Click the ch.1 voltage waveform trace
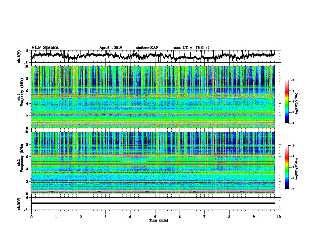Image resolution: width=314 pixels, height=243 pixels. (x=153, y=56)
